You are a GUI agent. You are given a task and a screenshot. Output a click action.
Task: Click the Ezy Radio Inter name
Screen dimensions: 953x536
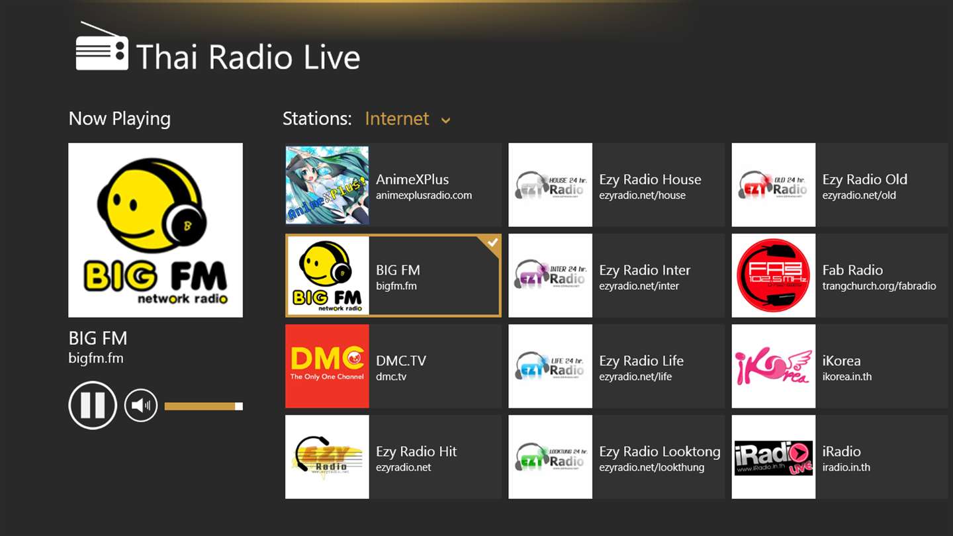pos(645,270)
